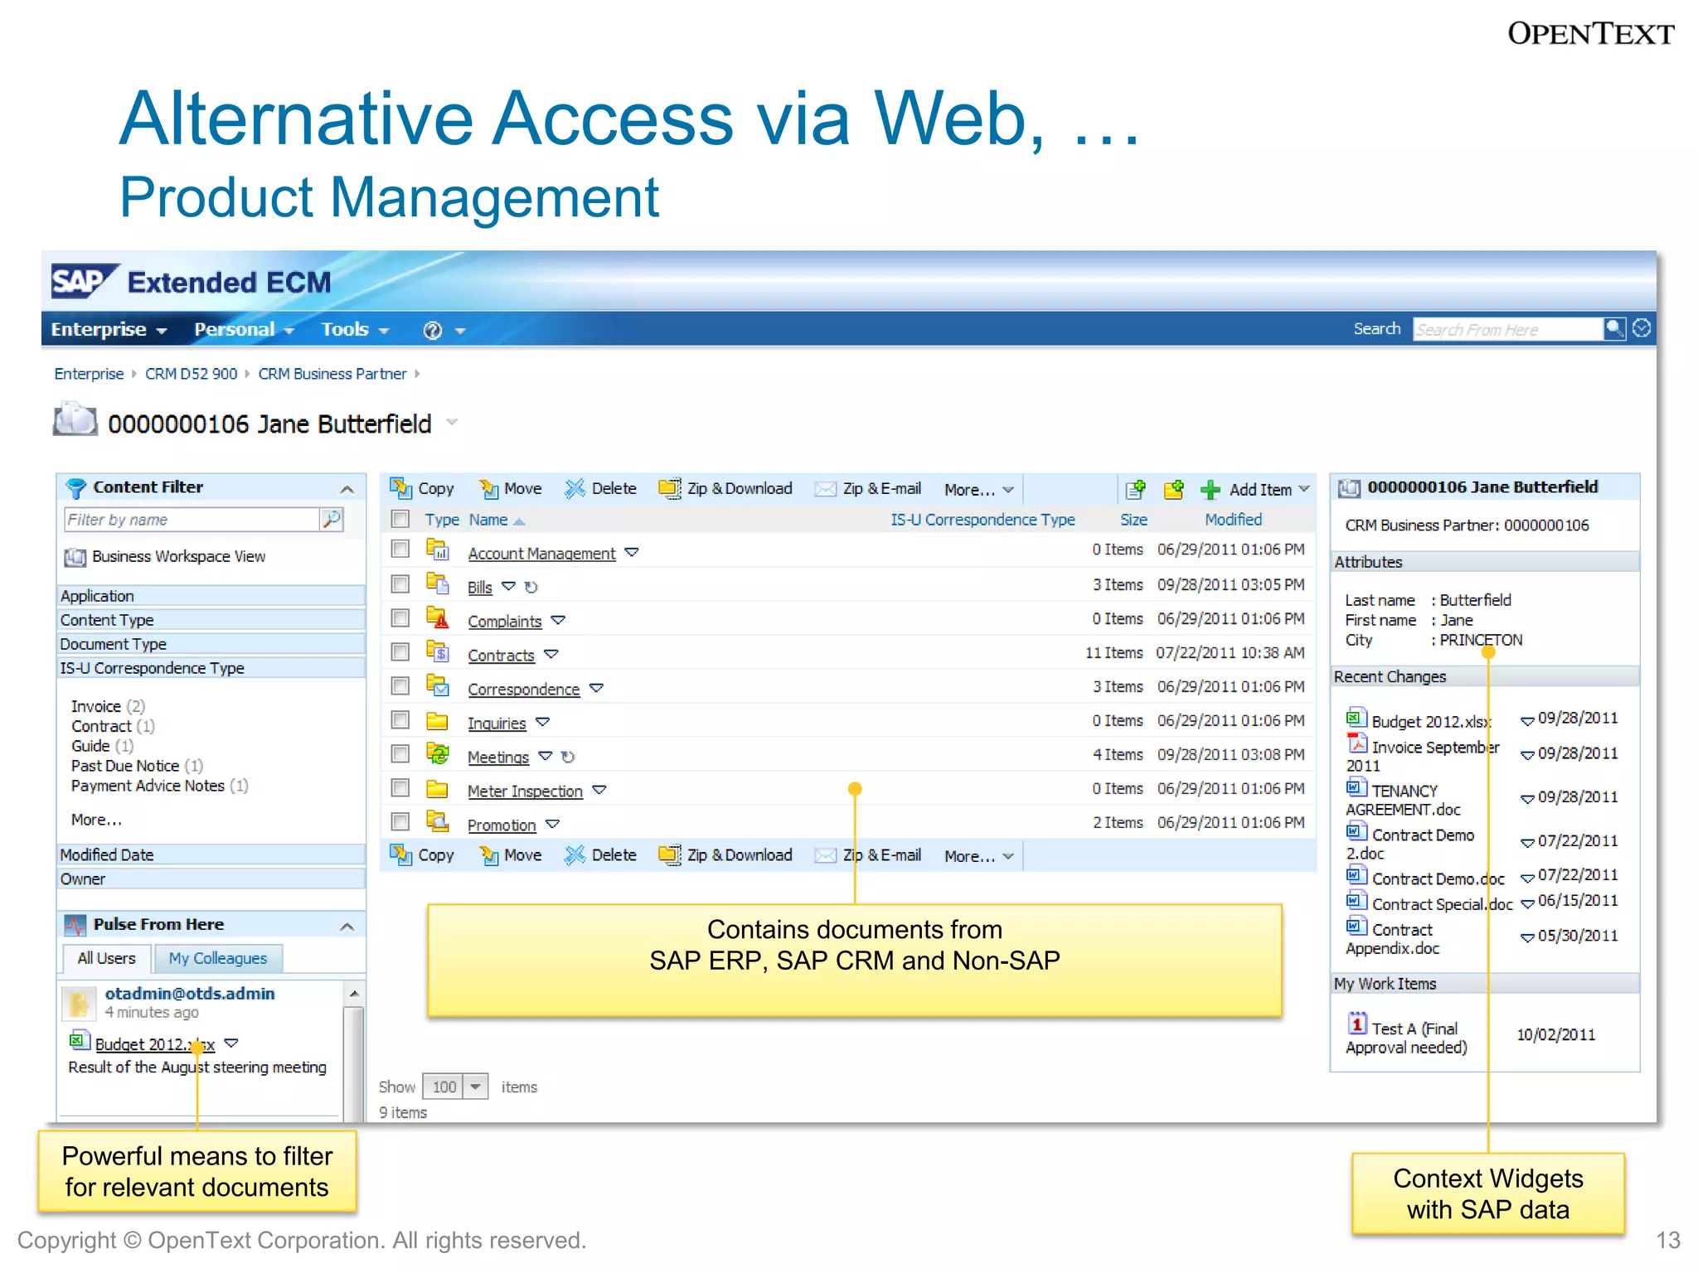The height and width of the screenshot is (1273, 1698).
Task: Collapse the Content Filter panel
Action: [x=347, y=489]
